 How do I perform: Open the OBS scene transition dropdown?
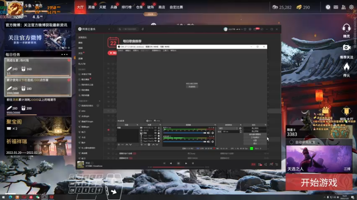228,128
